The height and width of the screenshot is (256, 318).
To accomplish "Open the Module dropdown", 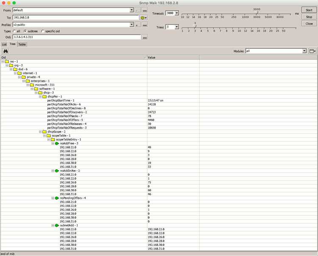I will [x=304, y=51].
